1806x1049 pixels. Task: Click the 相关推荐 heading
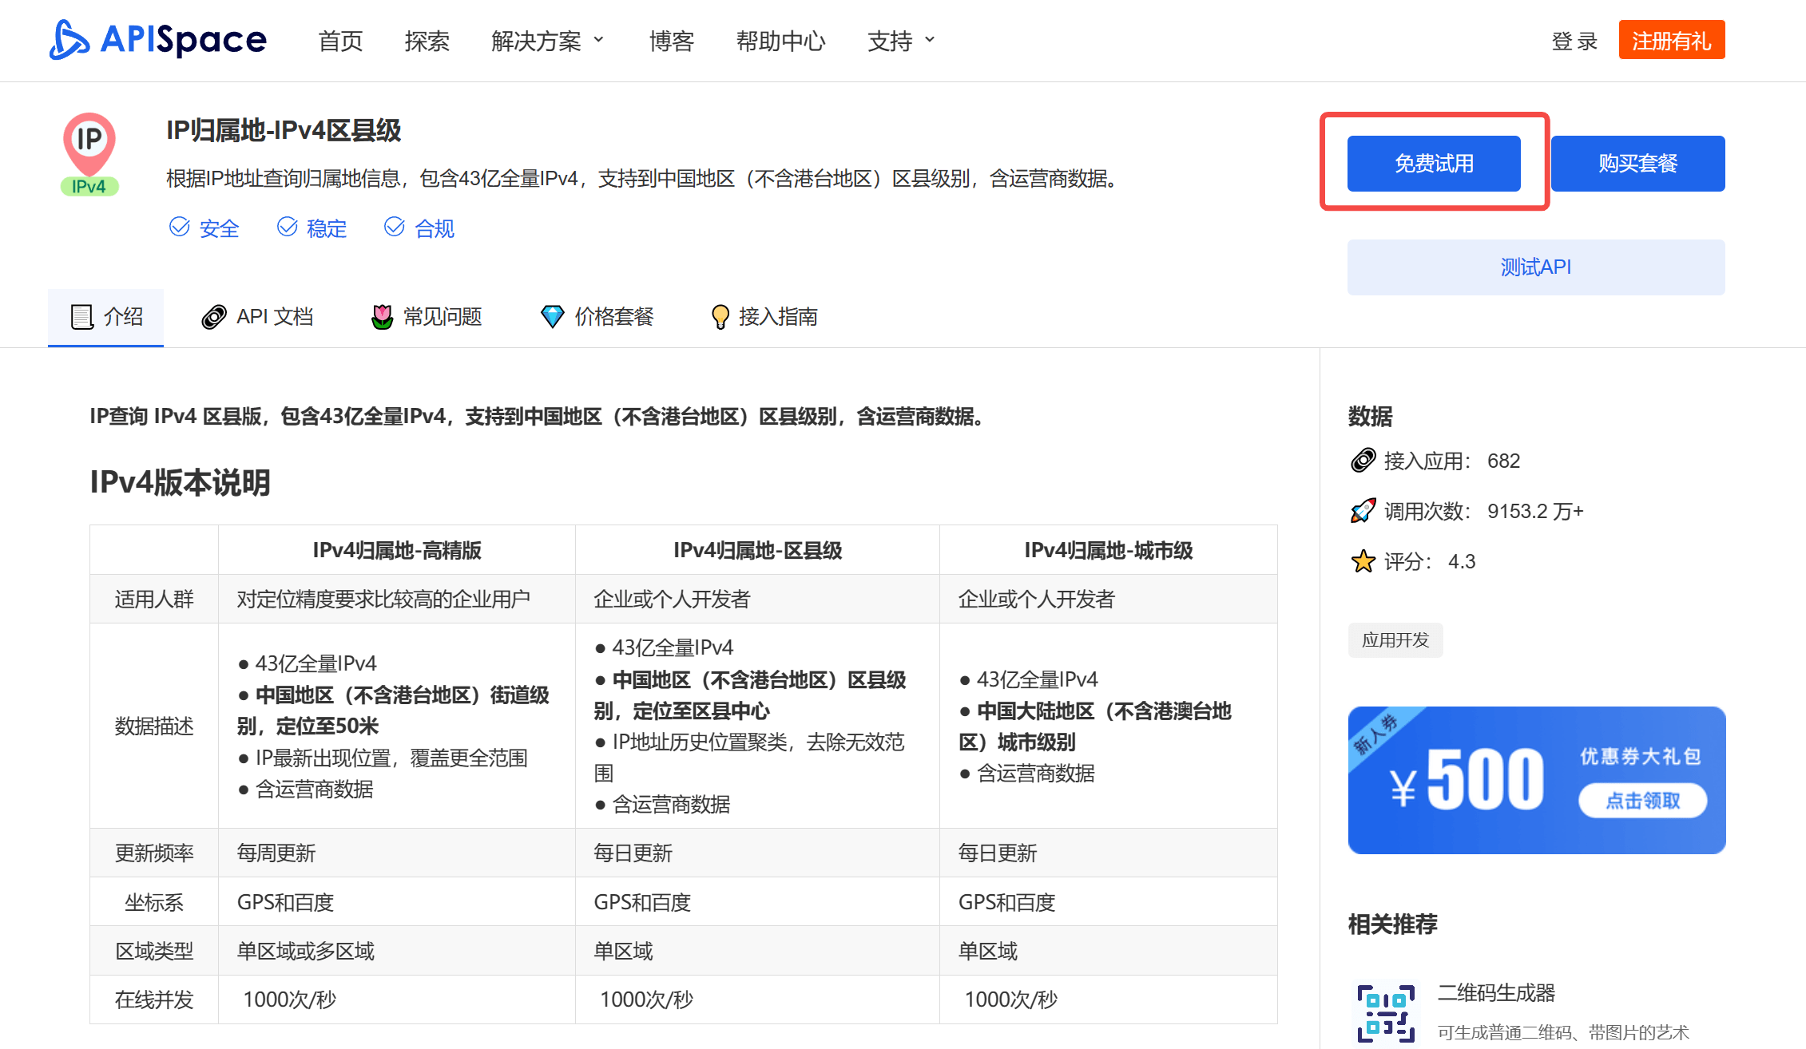click(1392, 924)
